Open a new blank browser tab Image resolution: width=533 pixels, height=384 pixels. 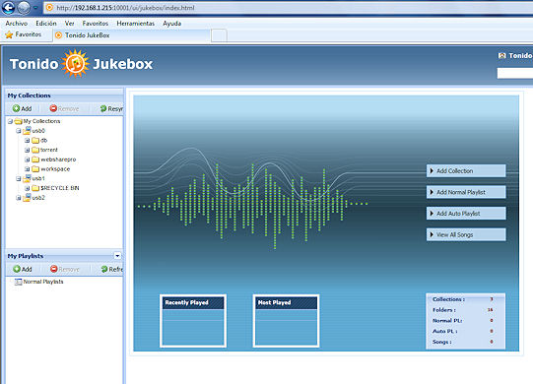[x=219, y=35]
